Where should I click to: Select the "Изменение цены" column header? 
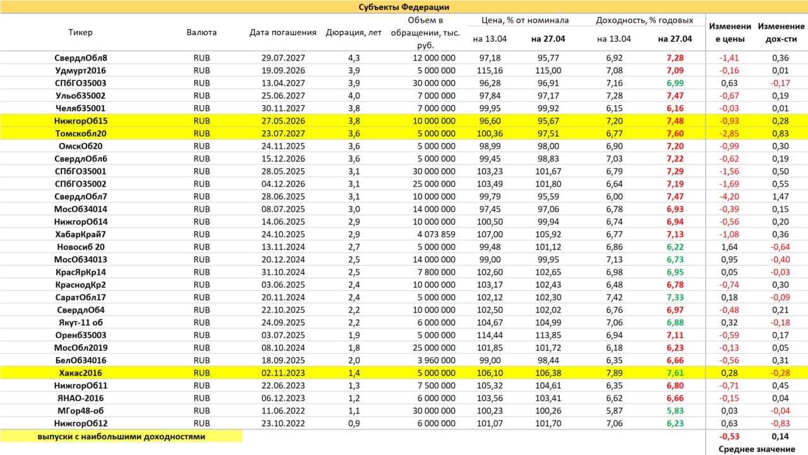point(730,32)
